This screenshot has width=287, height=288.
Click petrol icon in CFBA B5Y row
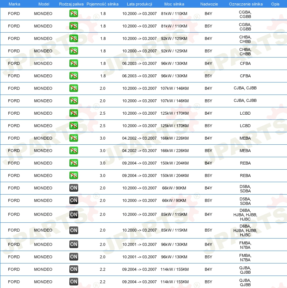pyautogui.click(x=74, y=76)
